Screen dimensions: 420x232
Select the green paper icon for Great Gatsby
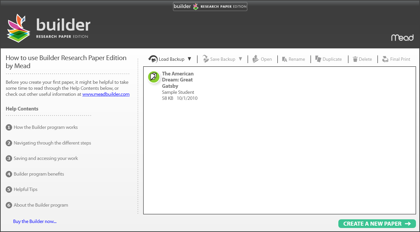pos(154,77)
